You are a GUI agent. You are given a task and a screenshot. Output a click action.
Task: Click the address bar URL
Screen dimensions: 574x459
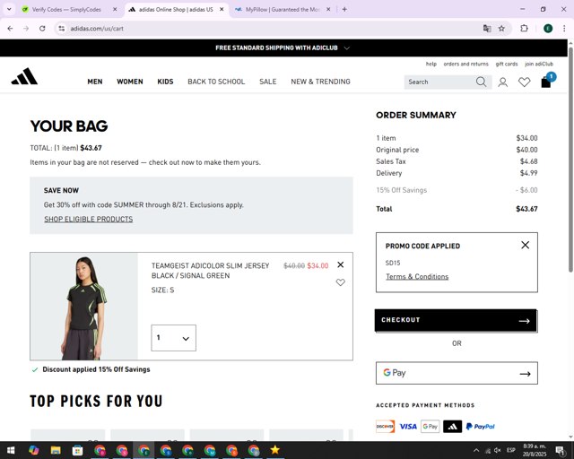97,29
